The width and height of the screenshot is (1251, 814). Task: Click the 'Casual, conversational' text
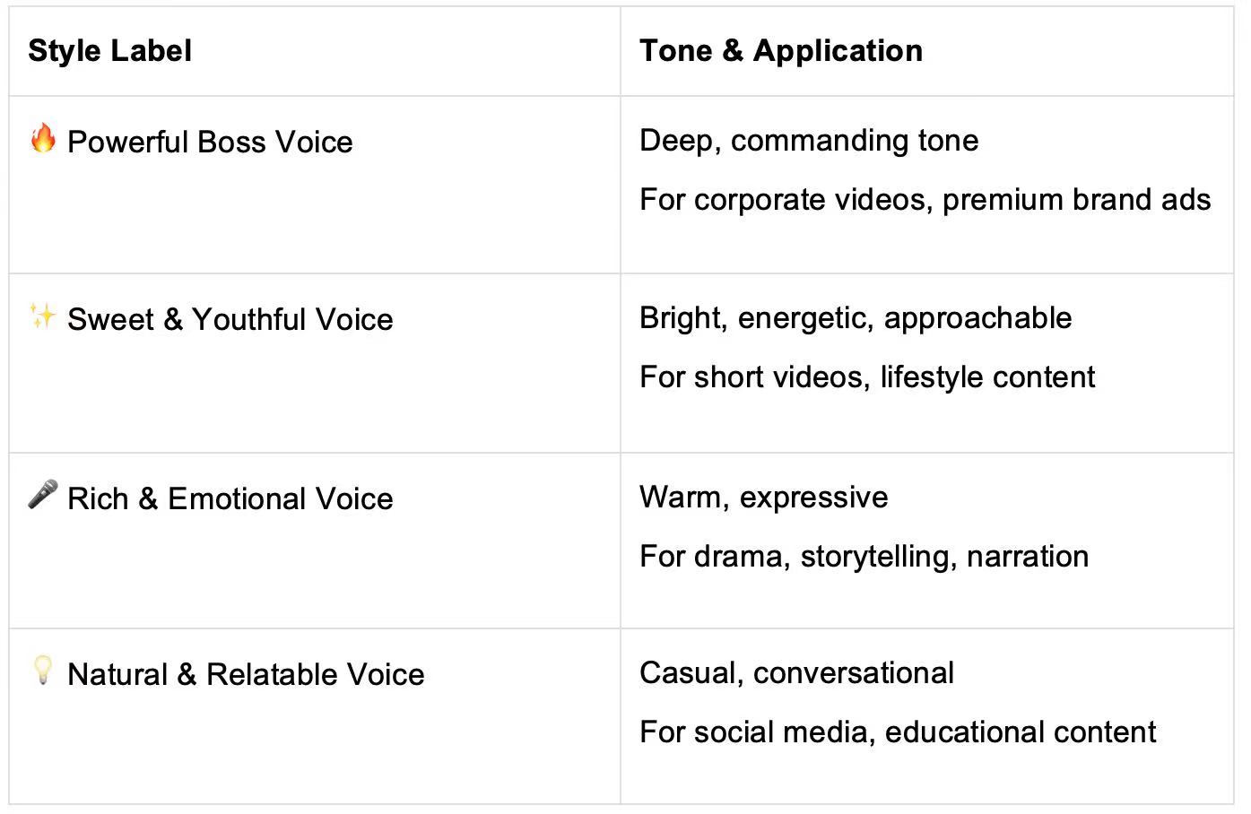(x=796, y=673)
